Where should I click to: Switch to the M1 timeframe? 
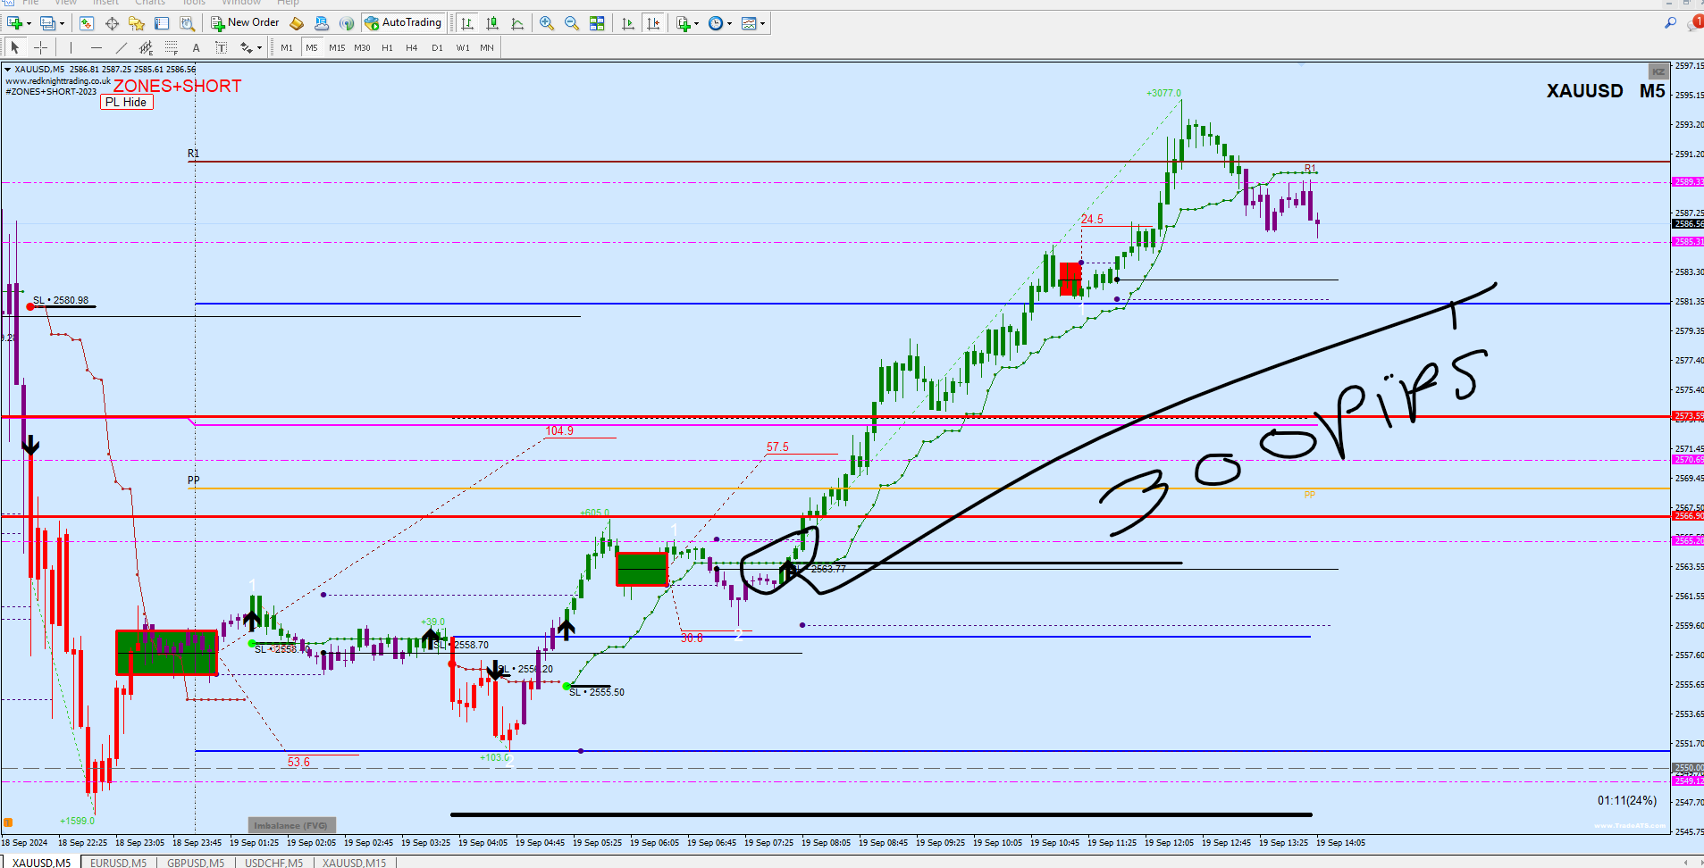pyautogui.click(x=287, y=47)
